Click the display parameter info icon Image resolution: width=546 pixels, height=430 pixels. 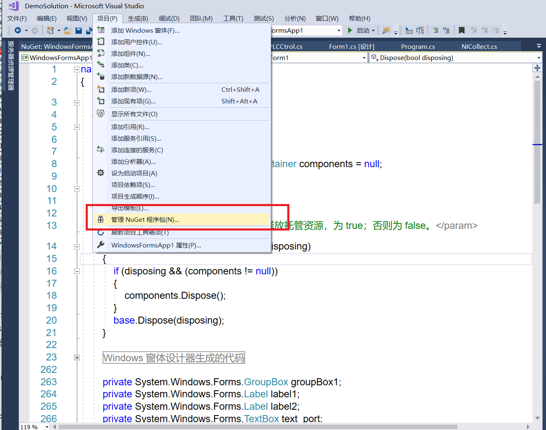420,30
